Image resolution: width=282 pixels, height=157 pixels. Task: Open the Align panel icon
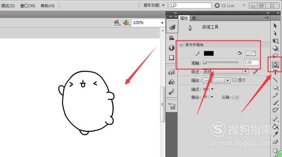point(172,38)
